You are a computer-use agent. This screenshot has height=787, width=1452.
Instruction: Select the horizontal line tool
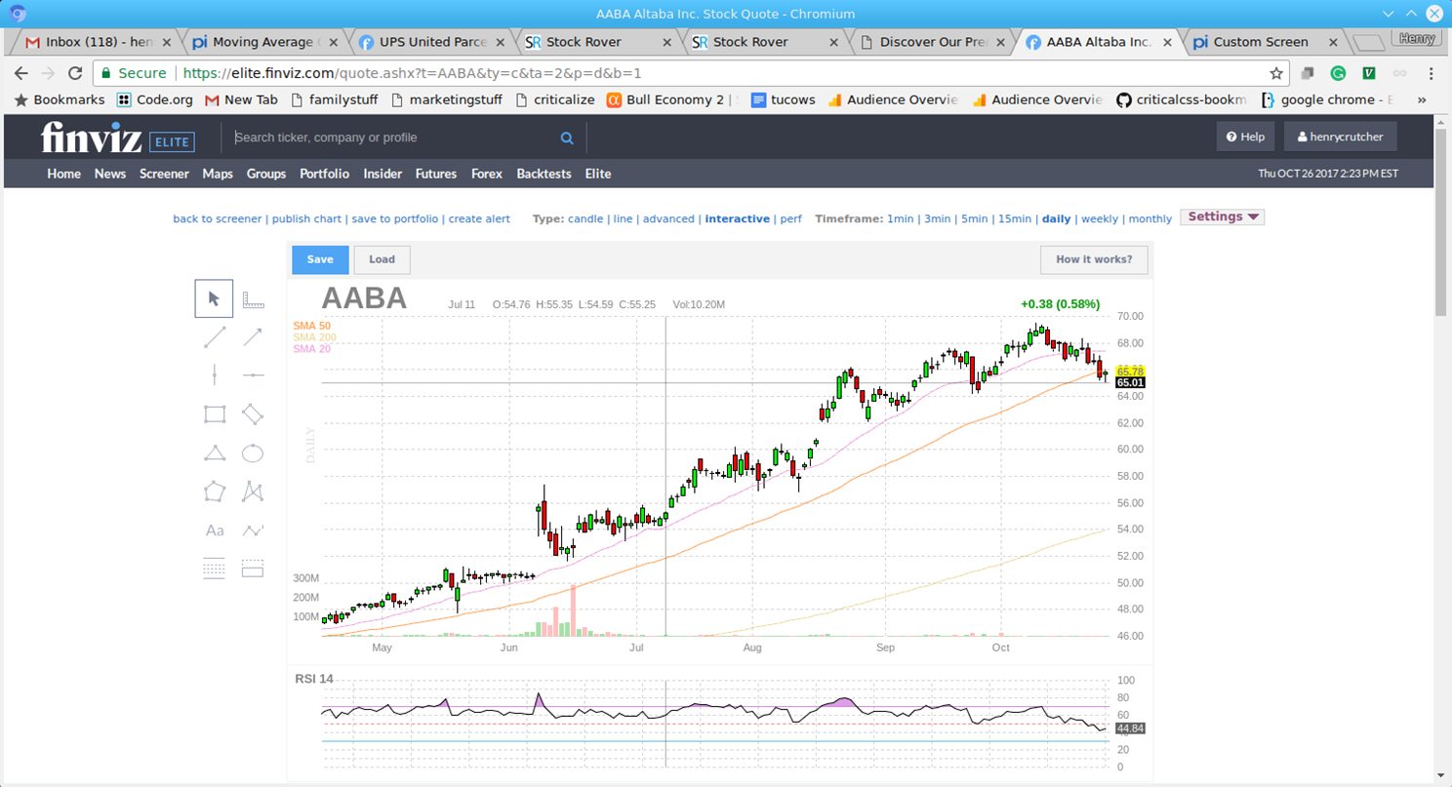pyautogui.click(x=253, y=375)
